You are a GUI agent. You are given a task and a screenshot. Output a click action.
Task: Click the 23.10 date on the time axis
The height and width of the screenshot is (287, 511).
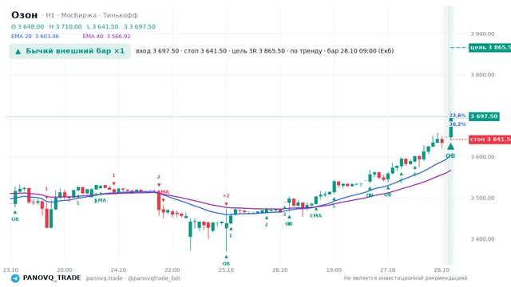pos(10,270)
